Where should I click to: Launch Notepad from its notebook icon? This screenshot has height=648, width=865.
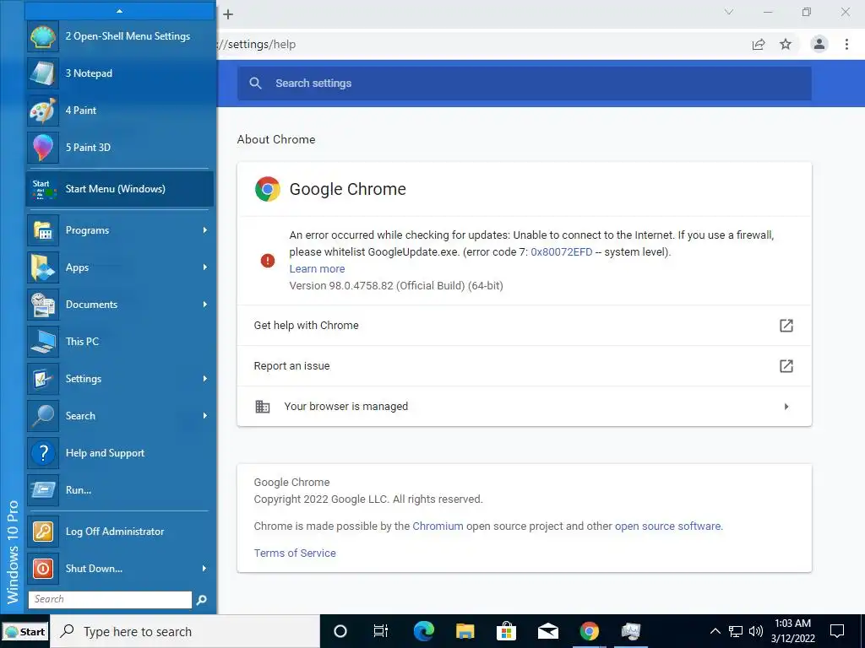pyautogui.click(x=43, y=73)
